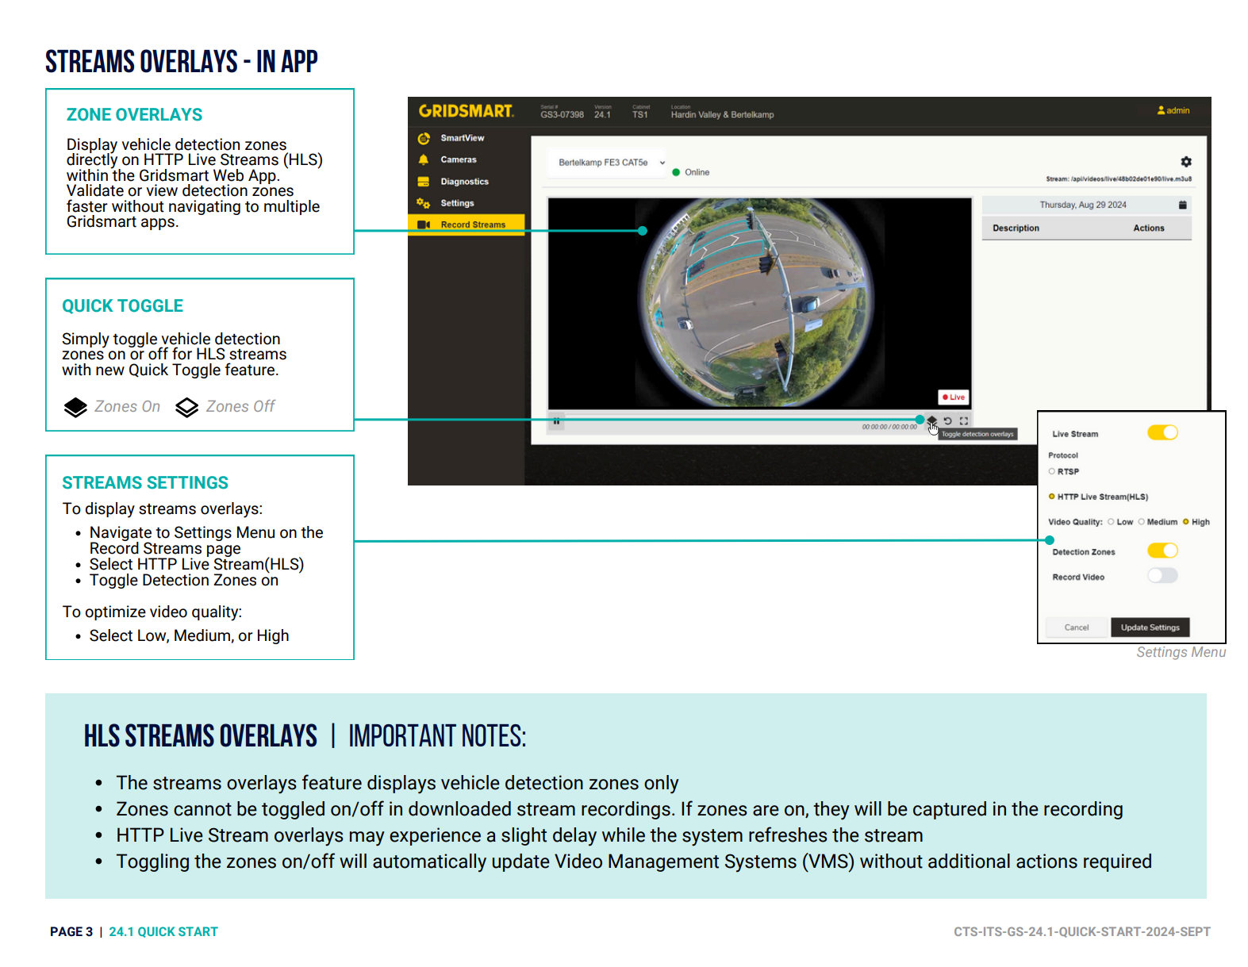The height and width of the screenshot is (967, 1248).
Task: Click the Cameras bell icon
Action: pos(424,159)
